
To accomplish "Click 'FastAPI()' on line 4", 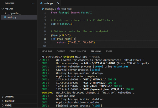I will click(67, 24).
